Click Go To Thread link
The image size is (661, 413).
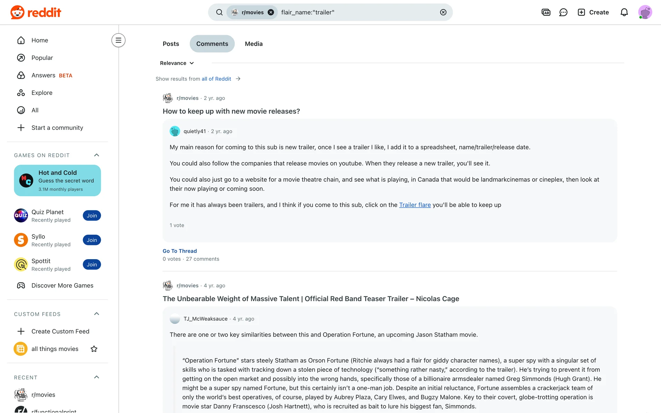[180, 251]
